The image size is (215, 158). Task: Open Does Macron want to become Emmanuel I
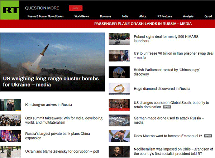coord(168,136)
